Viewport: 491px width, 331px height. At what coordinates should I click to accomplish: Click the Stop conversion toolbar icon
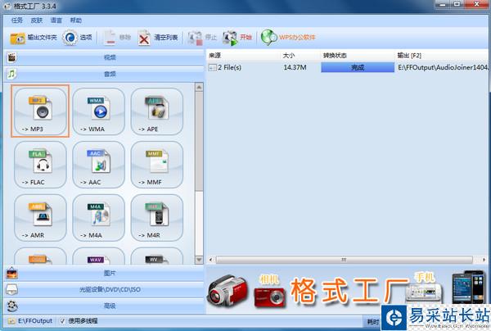tap(195, 38)
